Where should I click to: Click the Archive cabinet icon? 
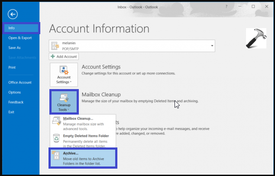[57, 155]
